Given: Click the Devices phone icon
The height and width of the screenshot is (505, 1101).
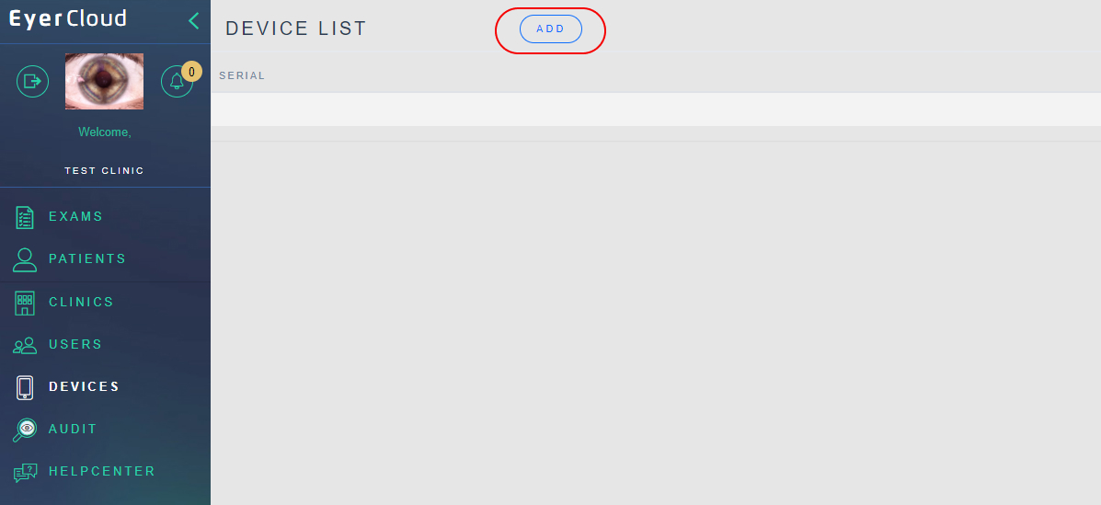Looking at the screenshot, I should 25,387.
